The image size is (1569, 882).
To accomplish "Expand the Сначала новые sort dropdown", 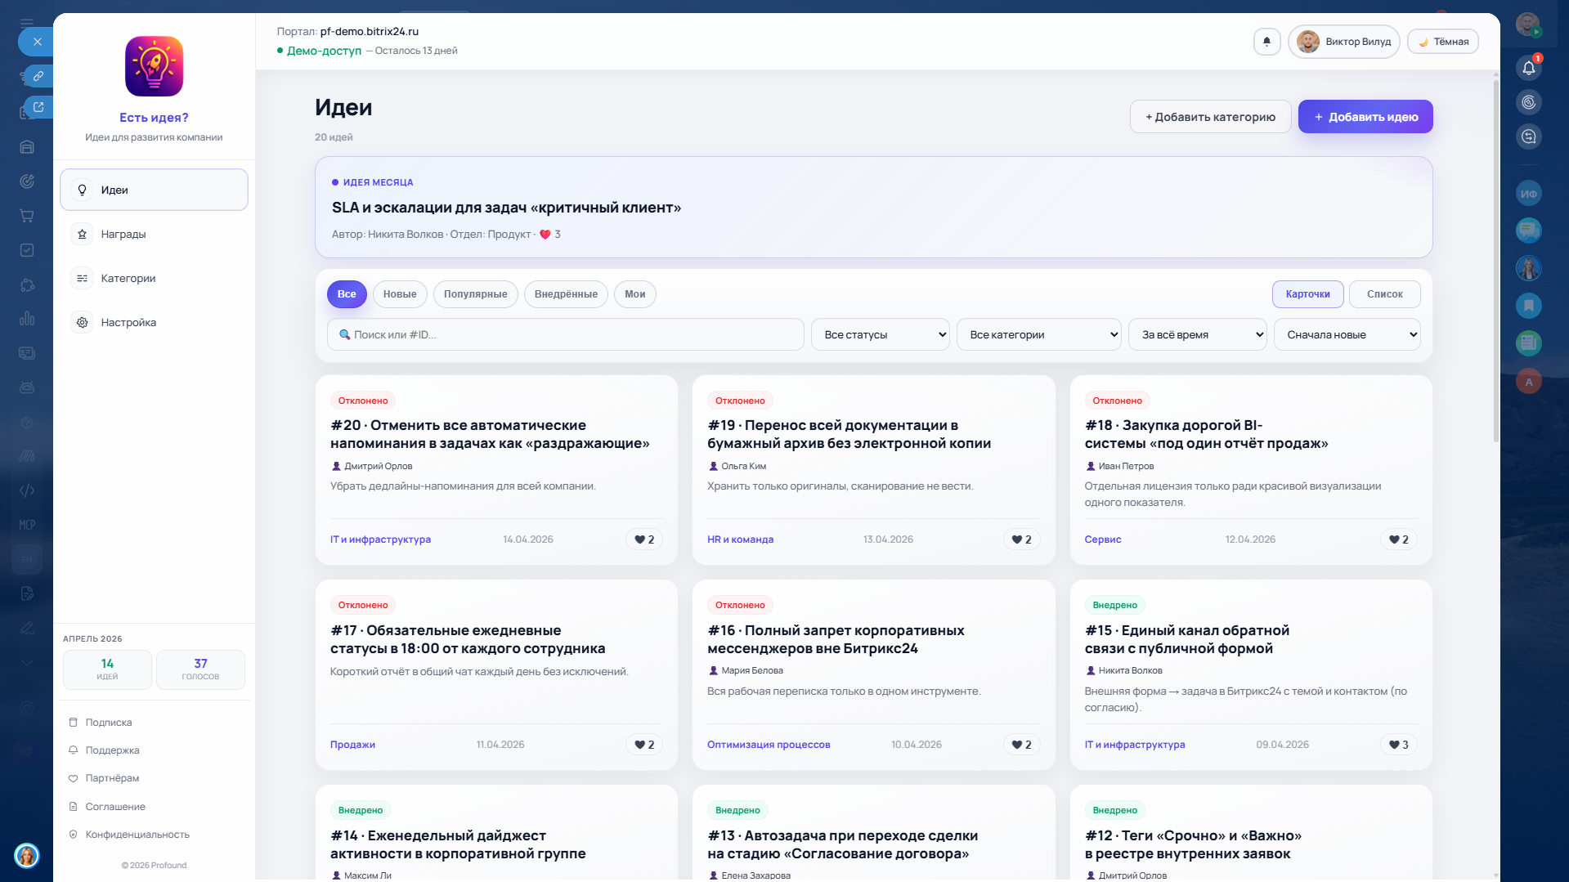I will coord(1347,334).
